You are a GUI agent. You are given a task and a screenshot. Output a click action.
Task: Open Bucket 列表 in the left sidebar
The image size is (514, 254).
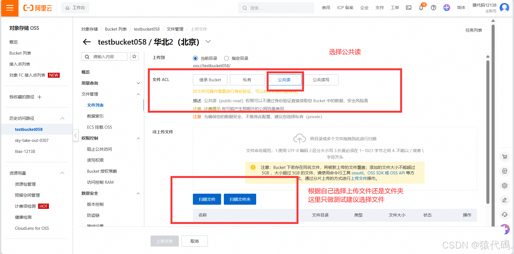pos(20,53)
